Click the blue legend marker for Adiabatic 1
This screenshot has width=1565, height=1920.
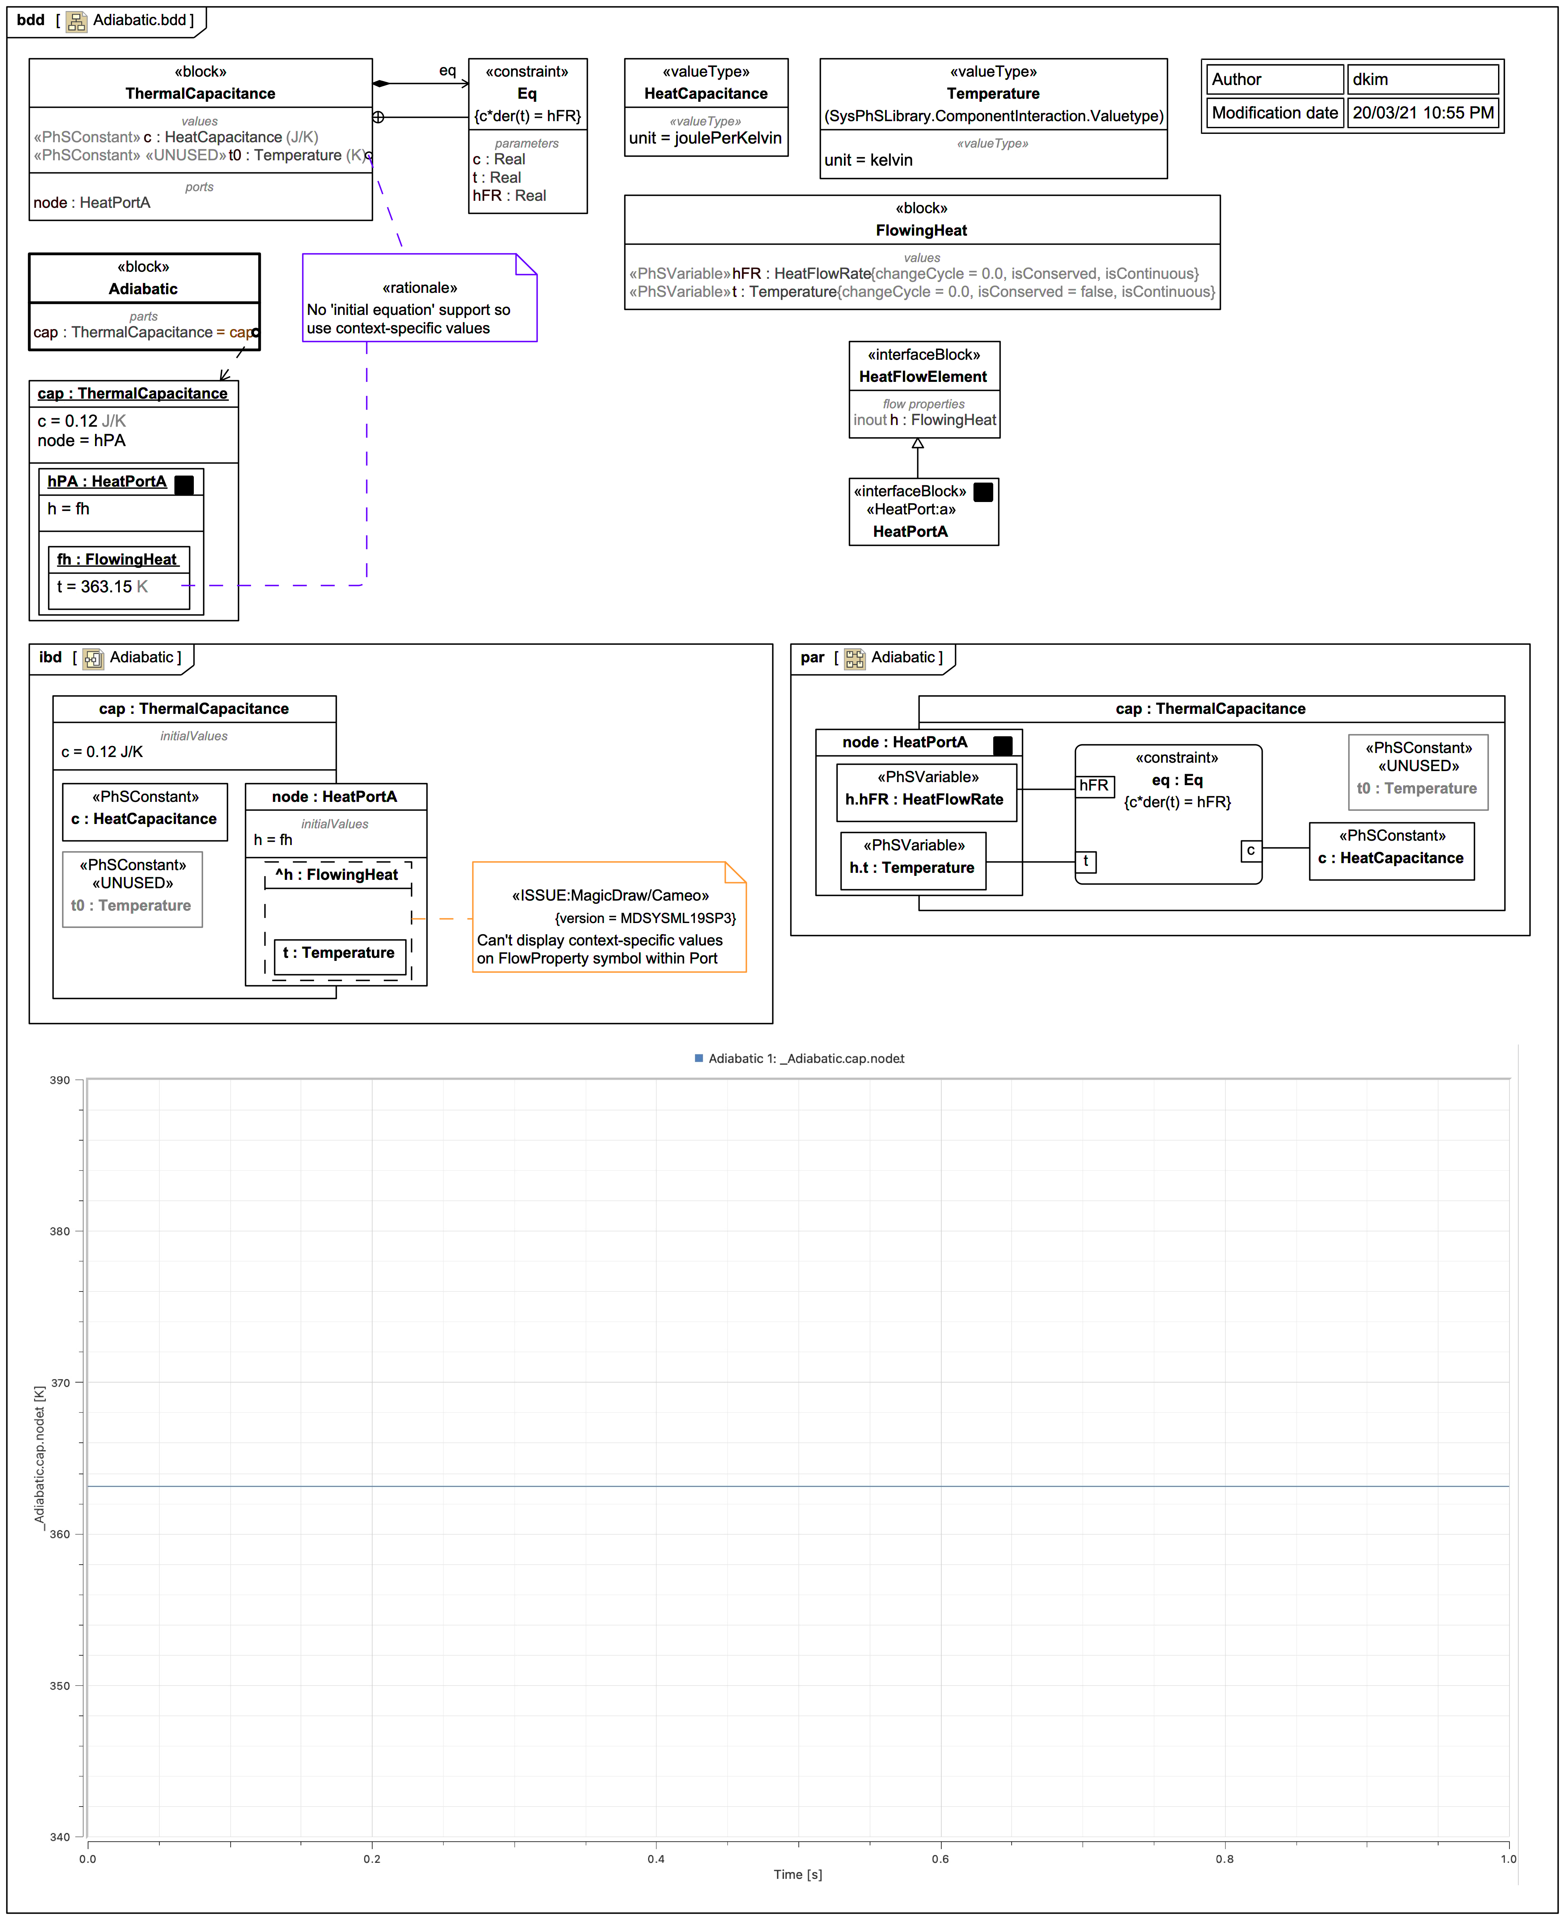pyautogui.click(x=699, y=1058)
